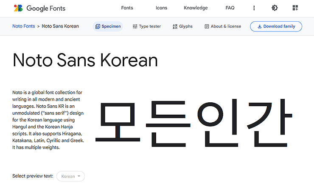
Task: Open the FAQ page
Action: (230, 8)
